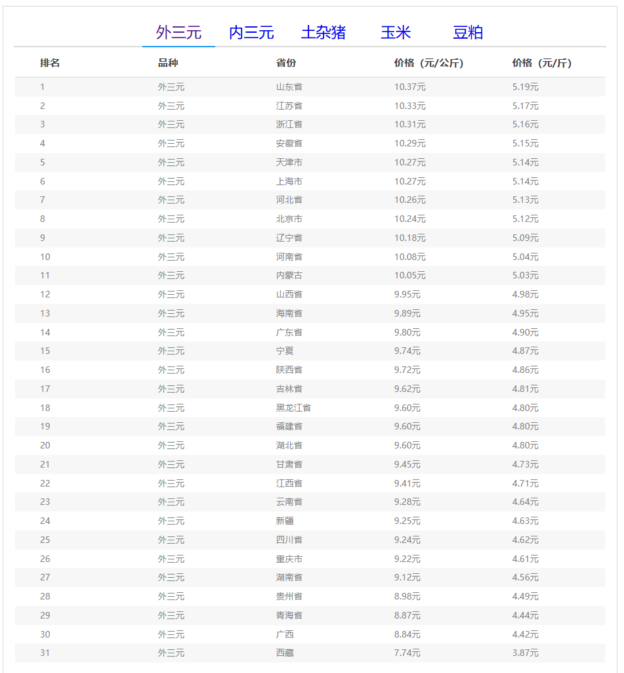The image size is (624, 673).
Task: Select the 土杂猪 tab
Action: tap(323, 32)
